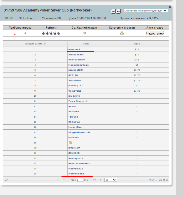This screenshot has width=183, height=198.
Task: Open the rows-per-page dropdown showing 25
Action: (x=110, y=180)
